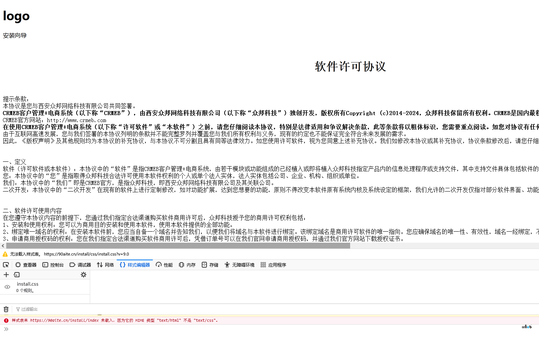Activate the element picker tool in devtools
This screenshot has height=339, width=539.
(6, 265)
